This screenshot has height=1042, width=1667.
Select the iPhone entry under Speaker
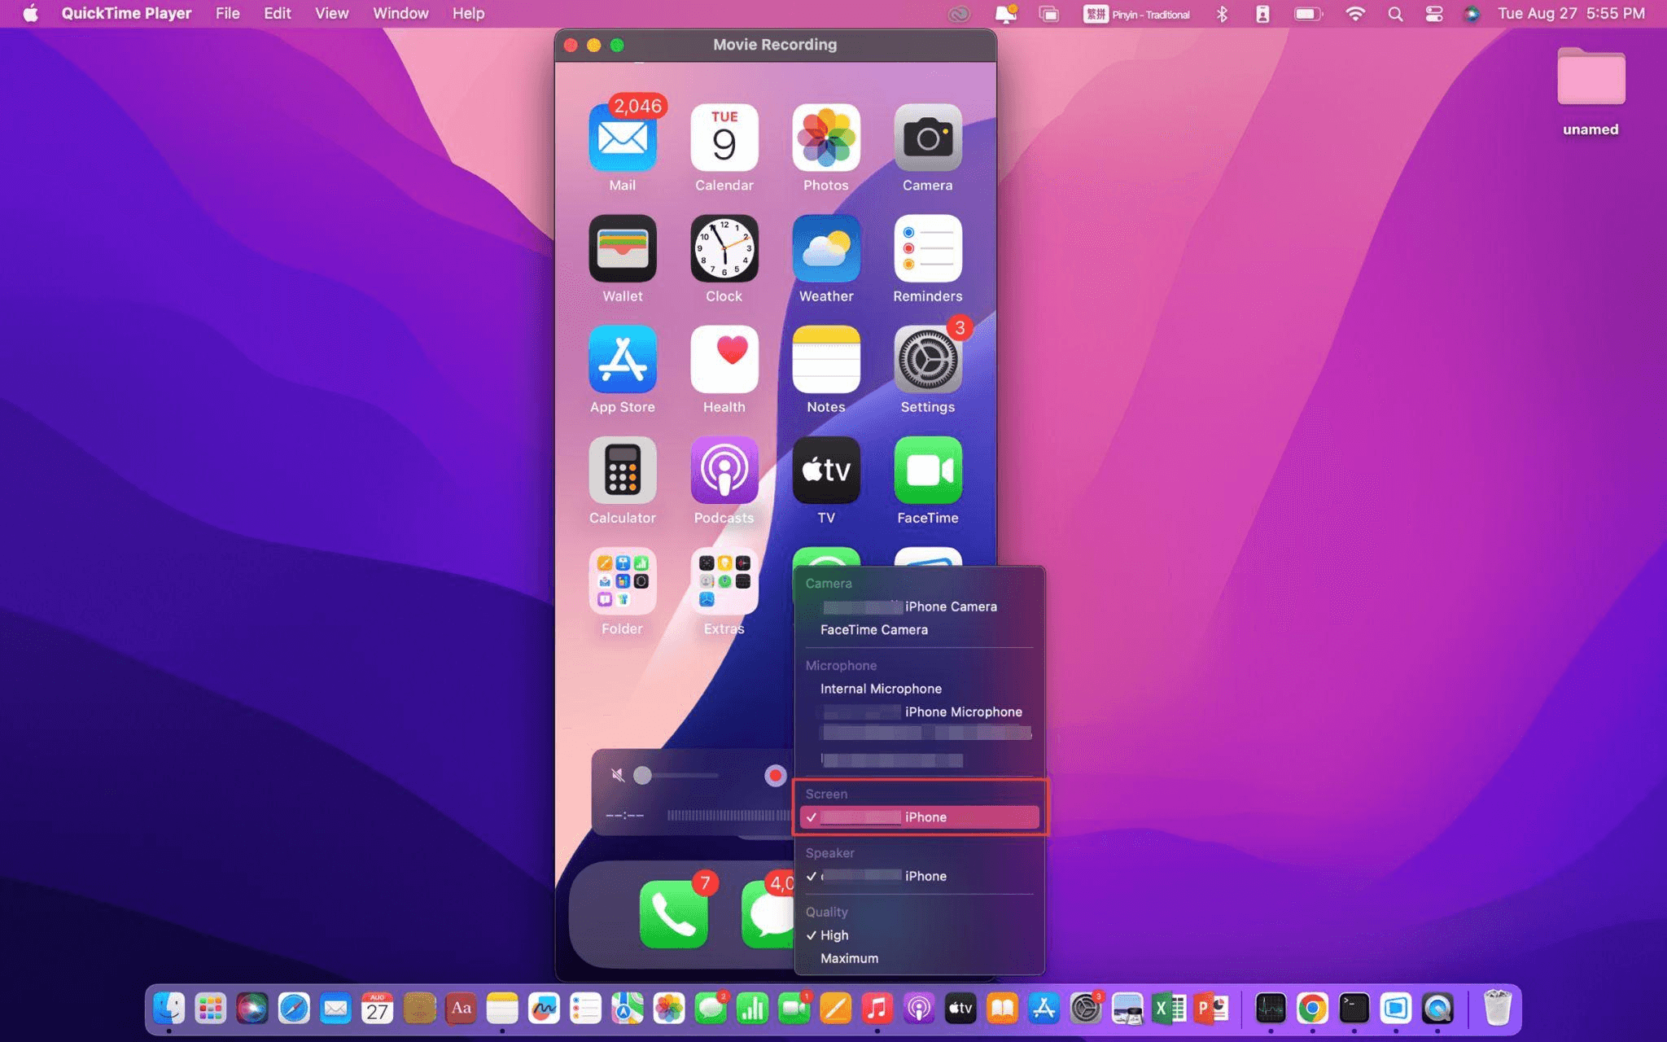tap(919, 876)
